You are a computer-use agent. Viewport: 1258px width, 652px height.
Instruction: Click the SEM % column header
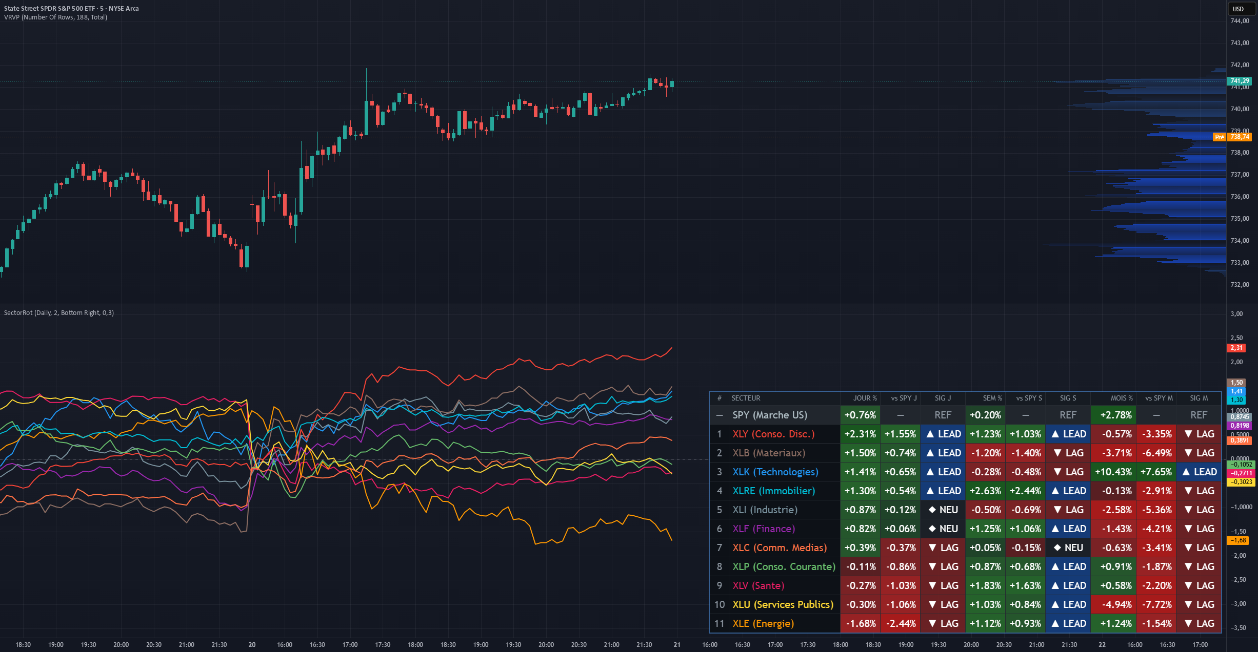[992, 398]
